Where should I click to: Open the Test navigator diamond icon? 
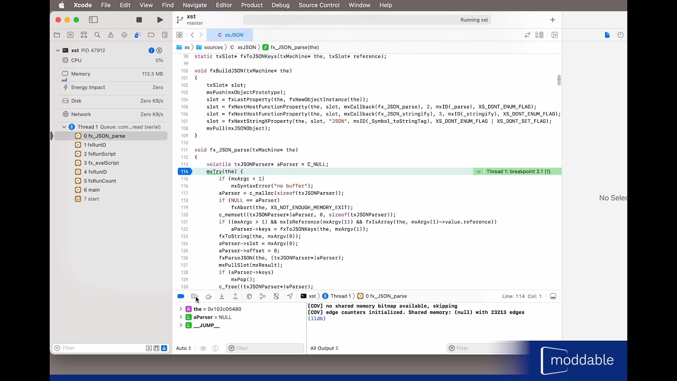pos(124,35)
